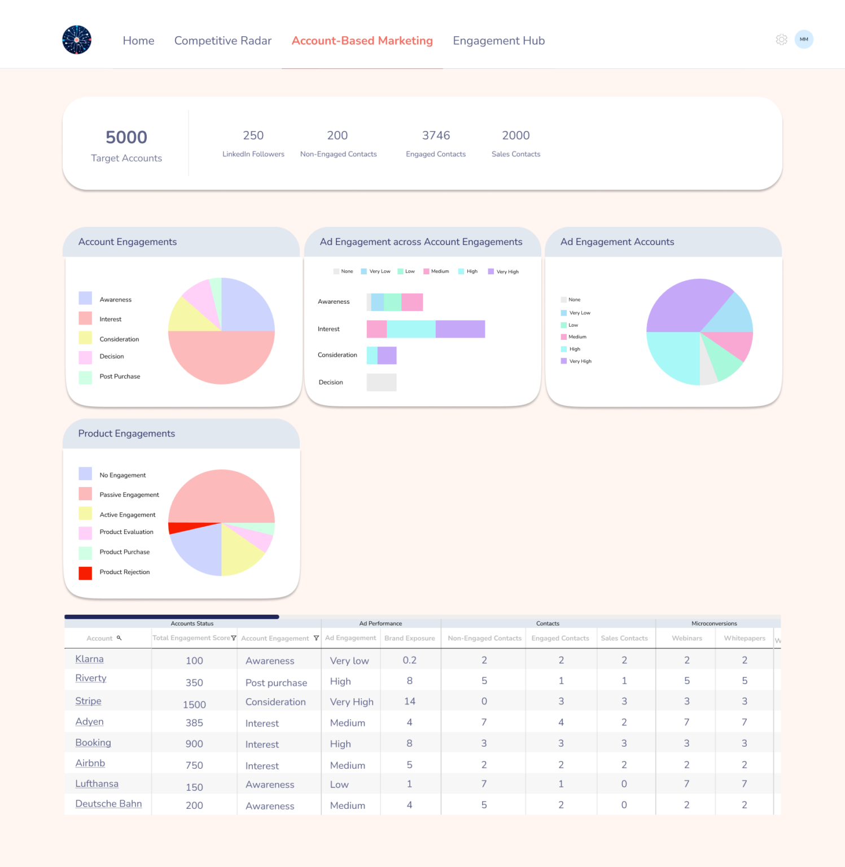Open the MM profile avatar
Viewport: 845px width, 867px height.
tap(804, 40)
